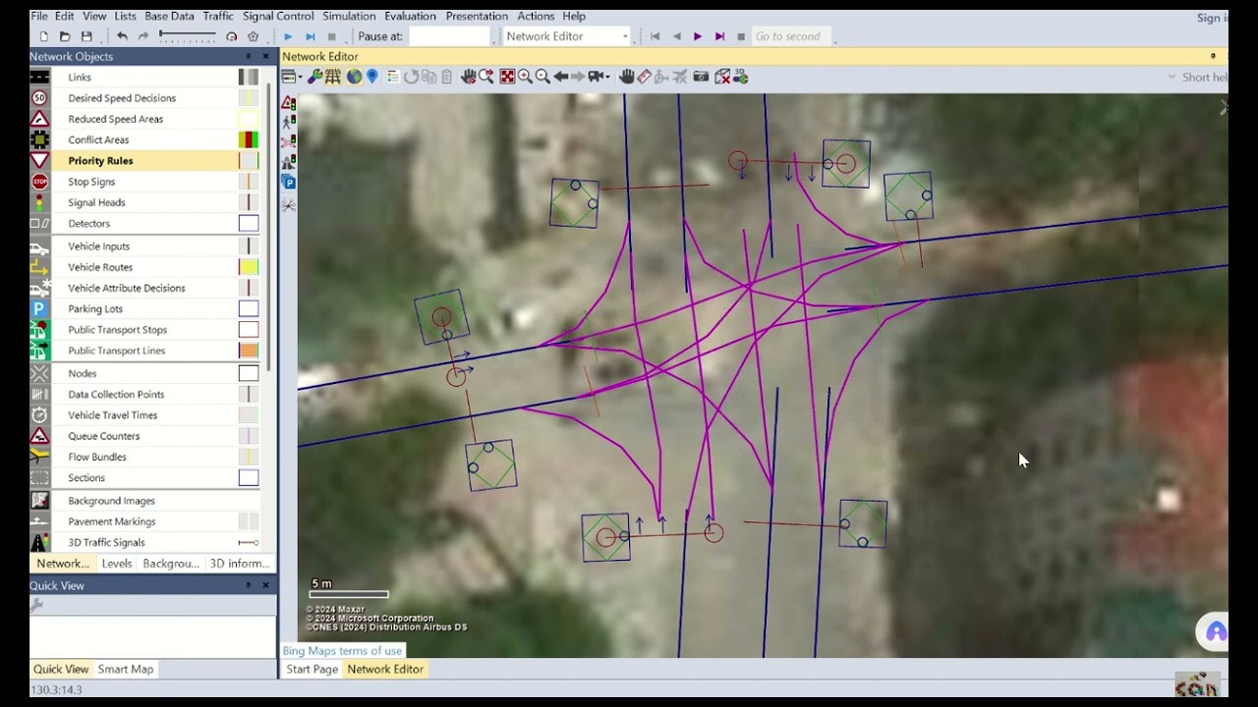Click the Open file icon
1258x707 pixels.
[x=65, y=36]
